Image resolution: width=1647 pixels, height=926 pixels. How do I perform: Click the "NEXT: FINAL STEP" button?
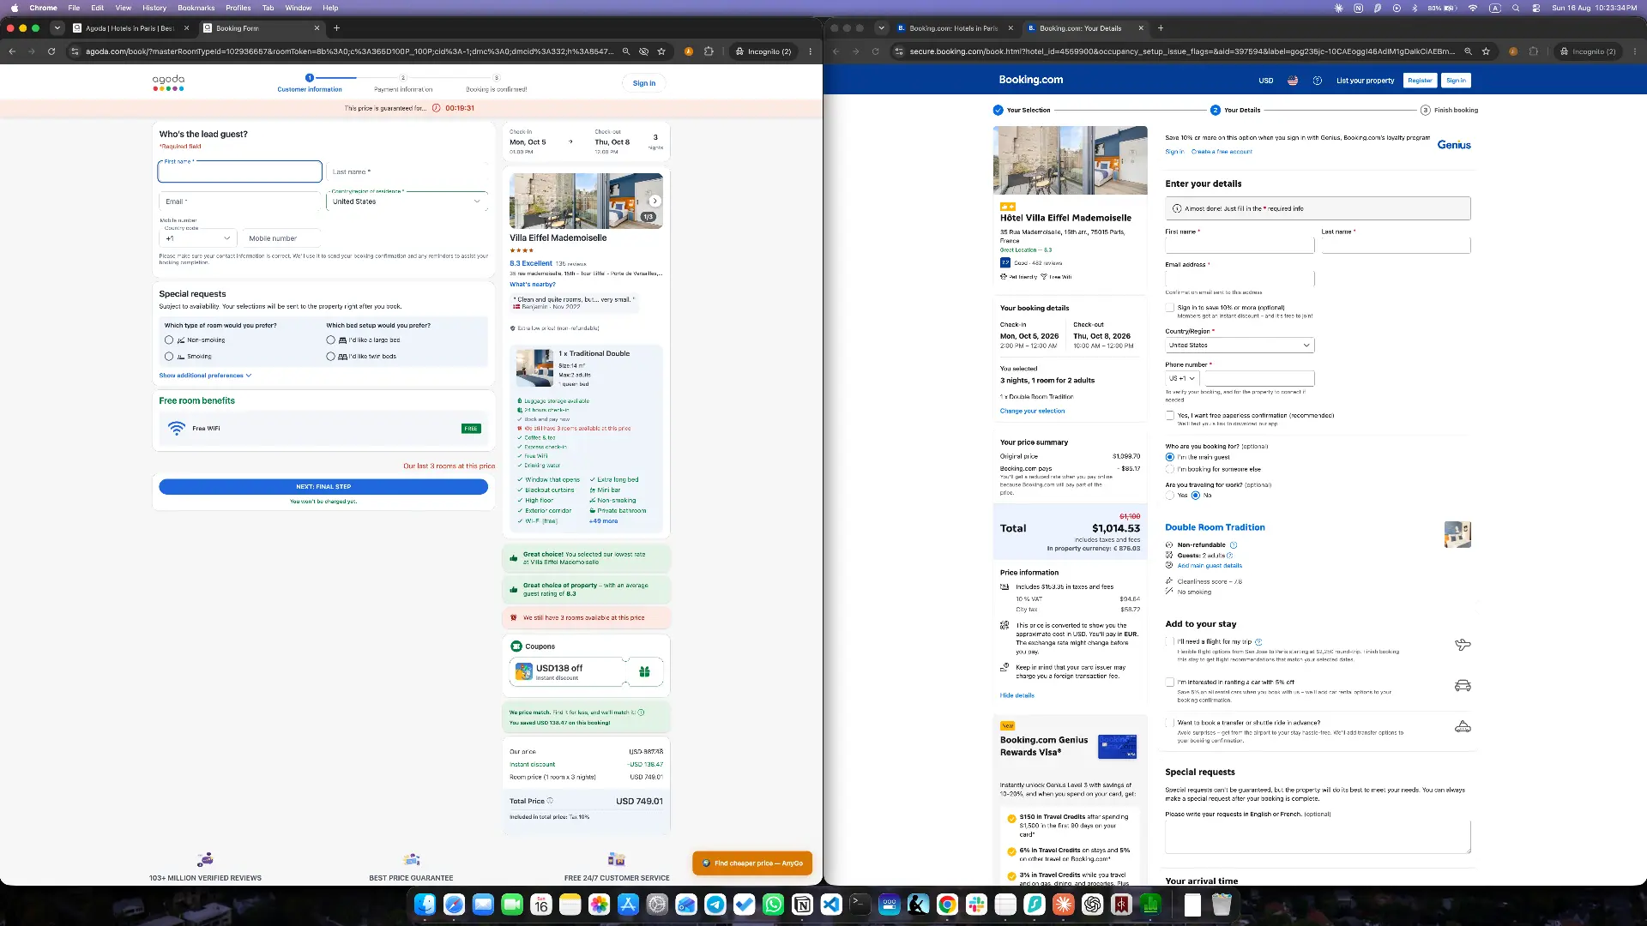[323, 487]
